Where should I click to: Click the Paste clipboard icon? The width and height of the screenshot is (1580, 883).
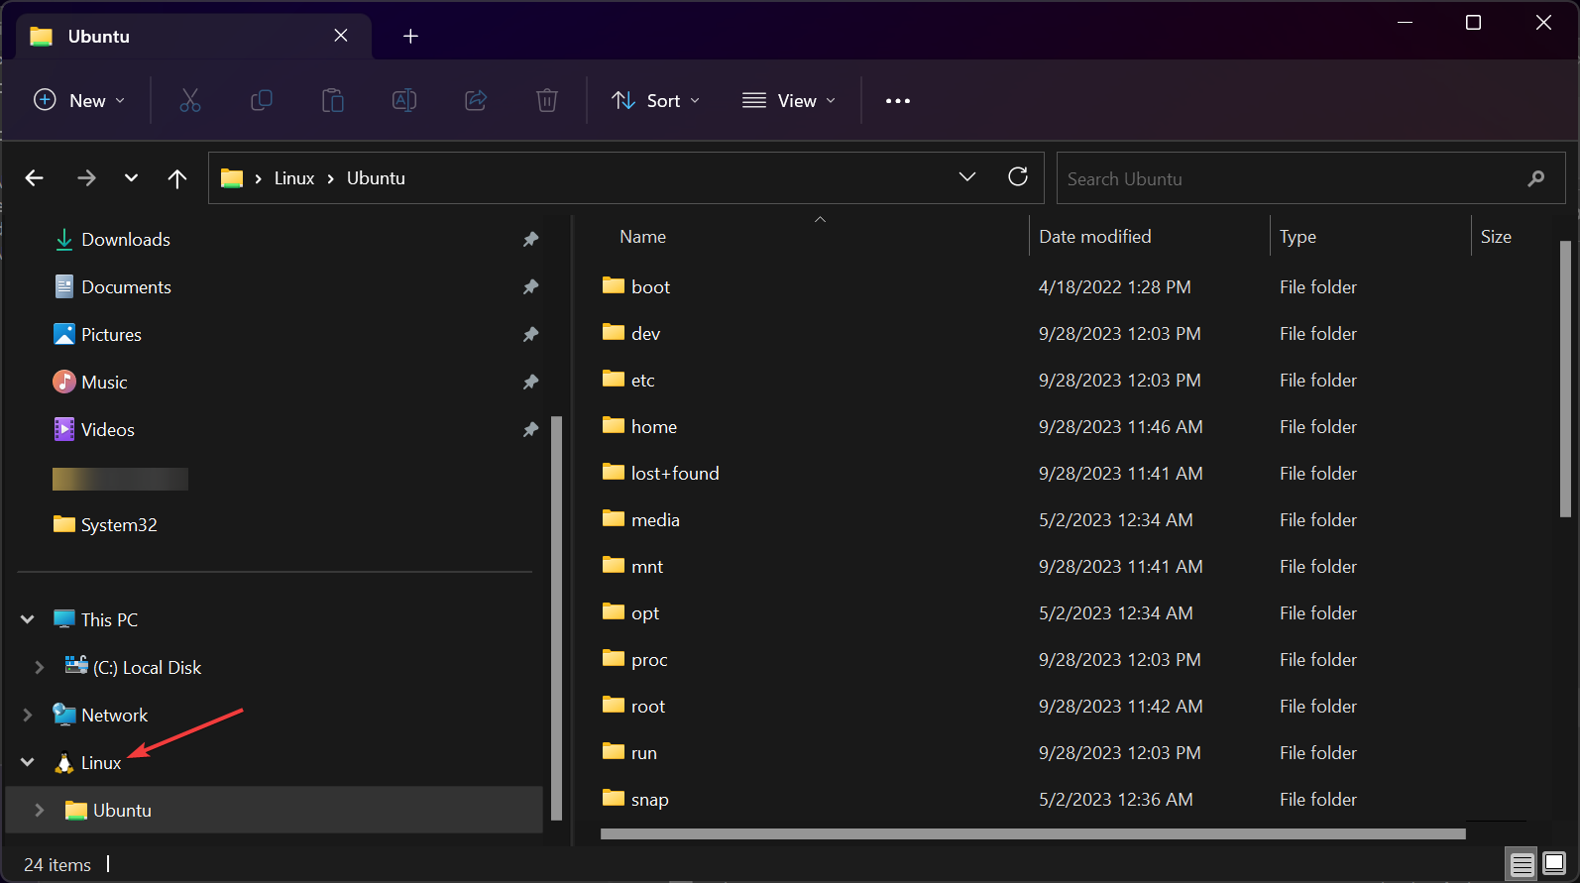[x=333, y=100]
